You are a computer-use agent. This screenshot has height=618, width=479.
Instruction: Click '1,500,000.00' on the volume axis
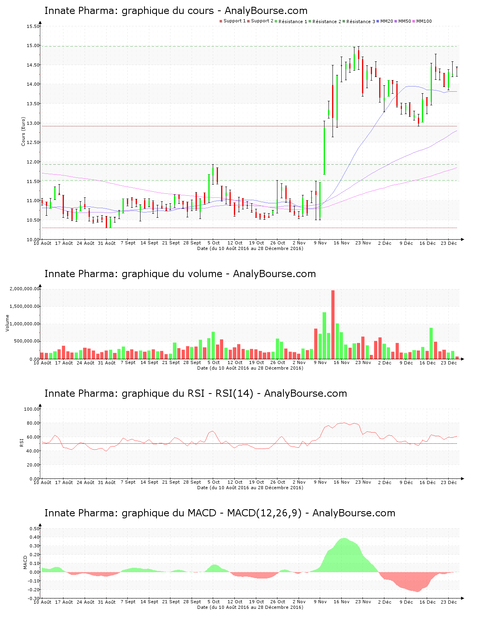tap(24, 306)
